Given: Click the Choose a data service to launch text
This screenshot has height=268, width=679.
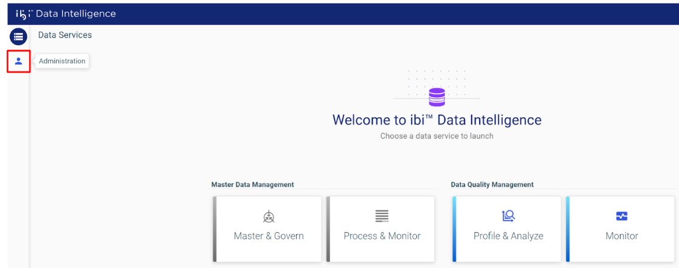Looking at the screenshot, I should point(437,136).
